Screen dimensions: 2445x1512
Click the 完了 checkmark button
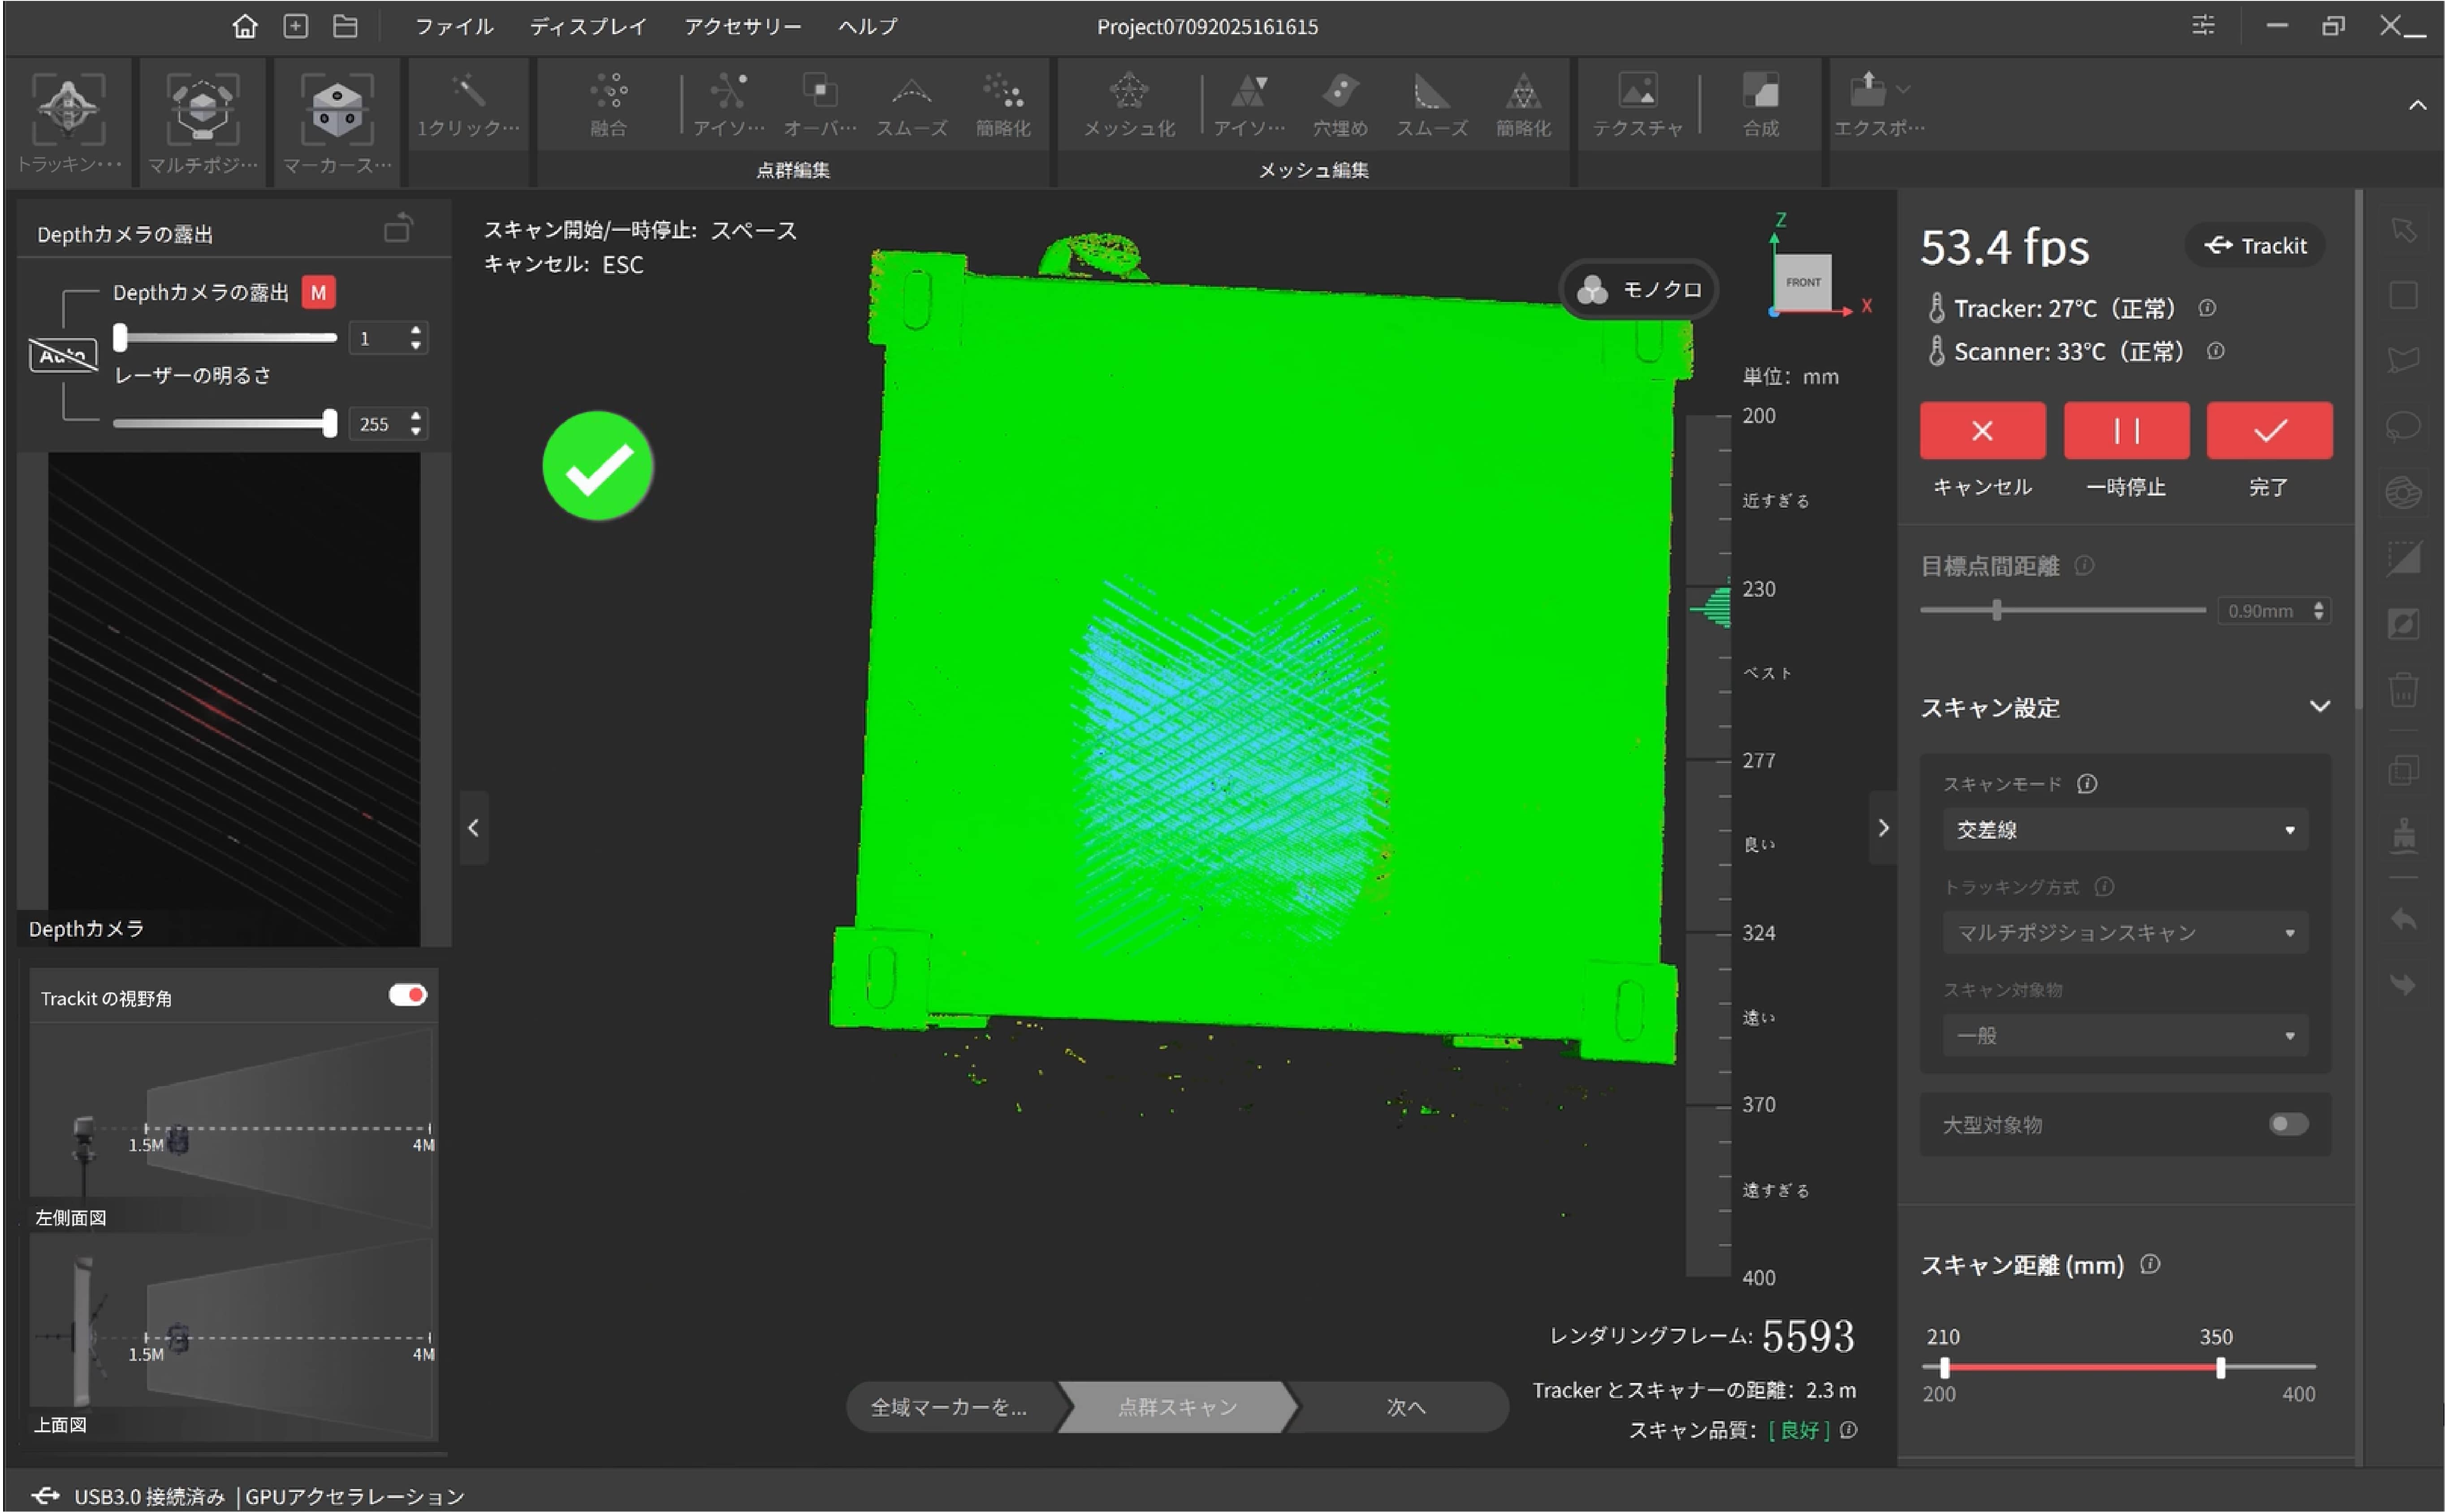pyautogui.click(x=2269, y=431)
